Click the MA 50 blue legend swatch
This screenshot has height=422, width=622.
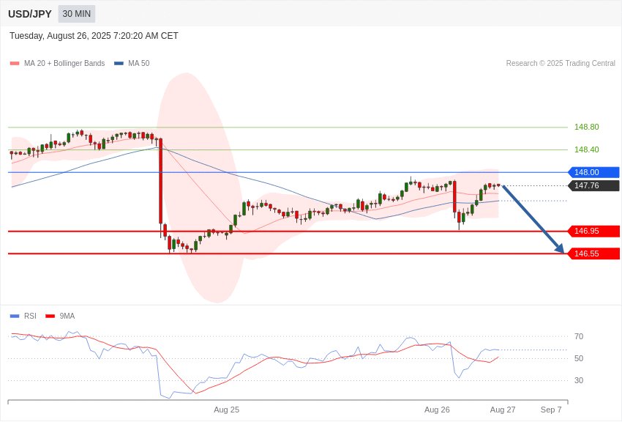[119, 64]
